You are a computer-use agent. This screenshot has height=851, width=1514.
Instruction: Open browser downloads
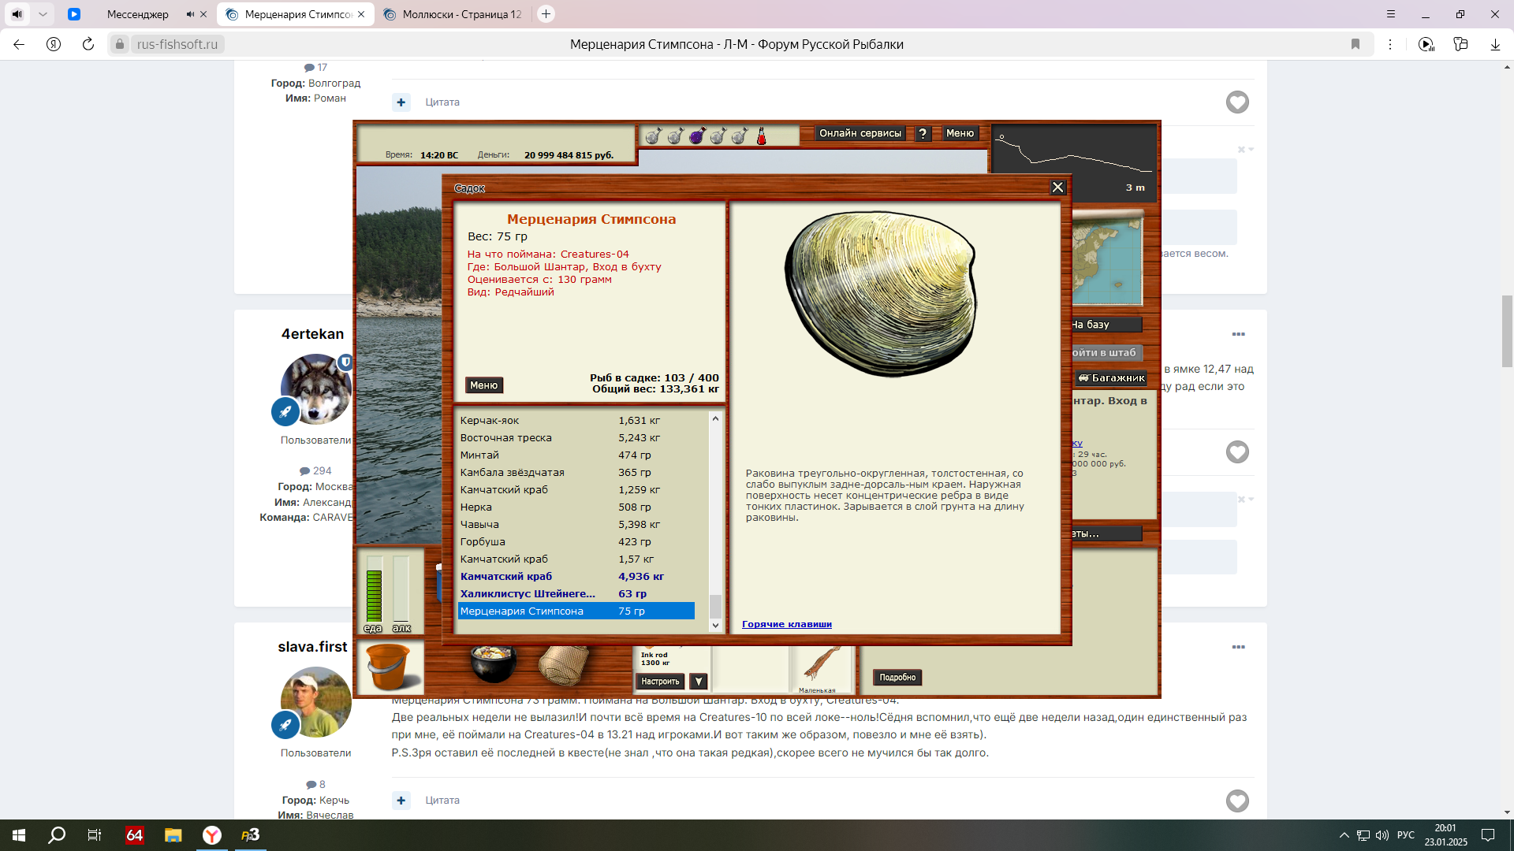[x=1495, y=44]
